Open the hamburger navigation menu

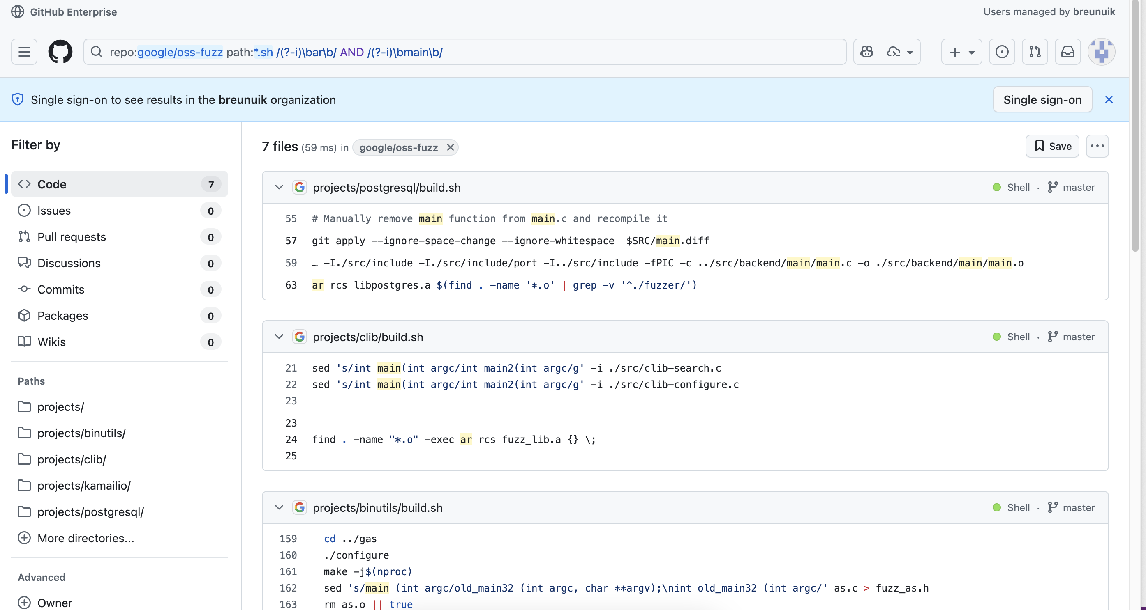pyautogui.click(x=24, y=52)
